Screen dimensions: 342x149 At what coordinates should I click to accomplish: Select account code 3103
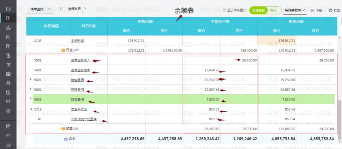pos(38,41)
